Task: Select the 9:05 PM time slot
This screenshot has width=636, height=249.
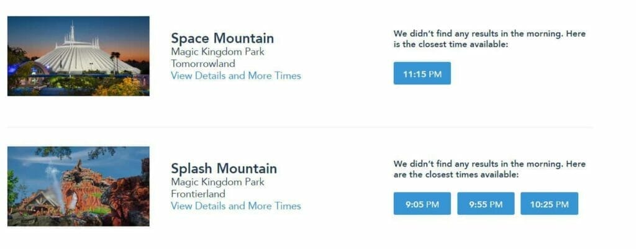Action: 422,204
